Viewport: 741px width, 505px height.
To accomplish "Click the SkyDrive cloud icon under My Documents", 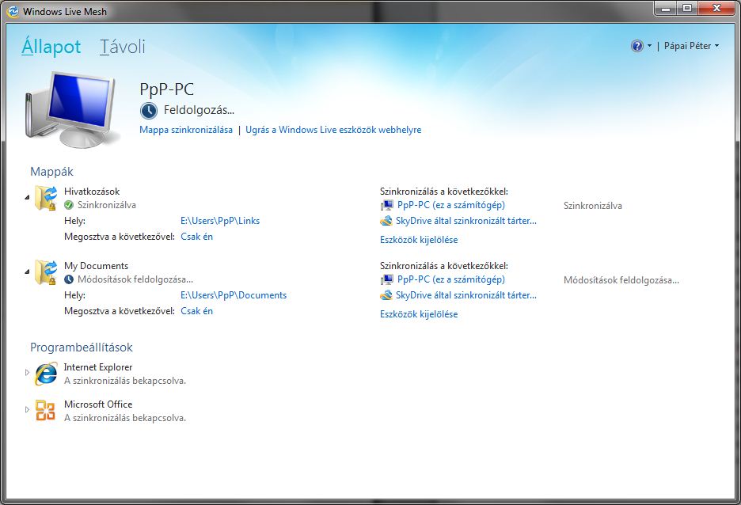I will click(386, 295).
